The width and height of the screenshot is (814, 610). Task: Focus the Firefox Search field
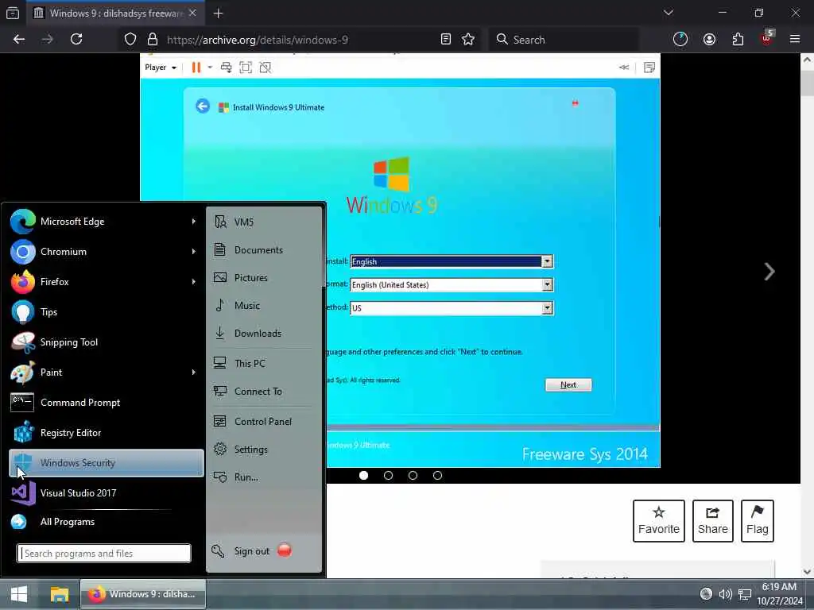pyautogui.click(x=564, y=40)
